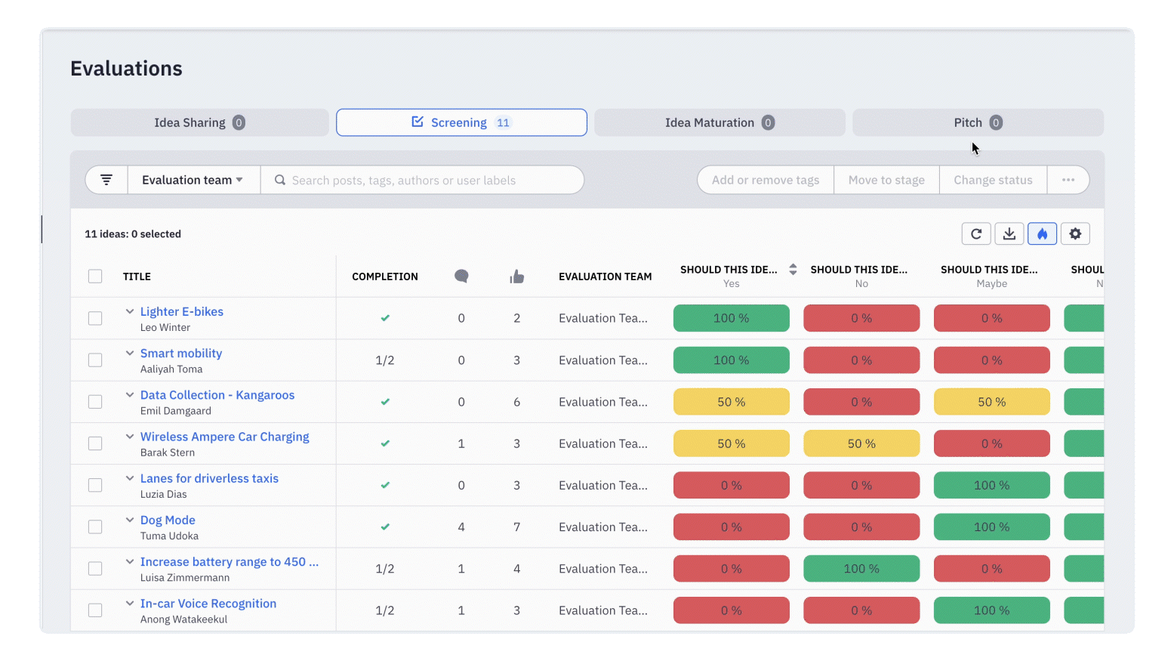Sort by the comments bubble column icon
This screenshot has width=1174, height=661.
461,276
